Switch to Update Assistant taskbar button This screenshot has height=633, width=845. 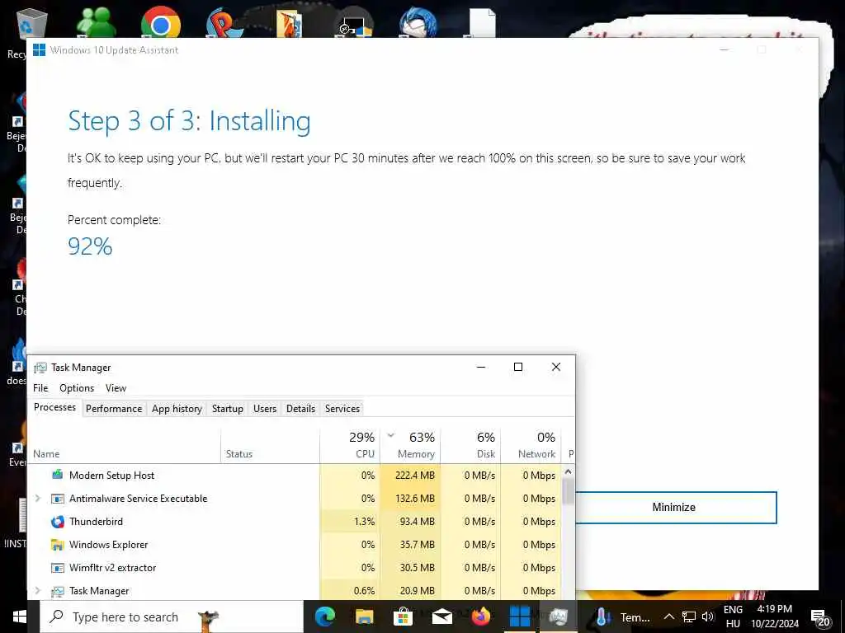pyautogui.click(x=520, y=617)
